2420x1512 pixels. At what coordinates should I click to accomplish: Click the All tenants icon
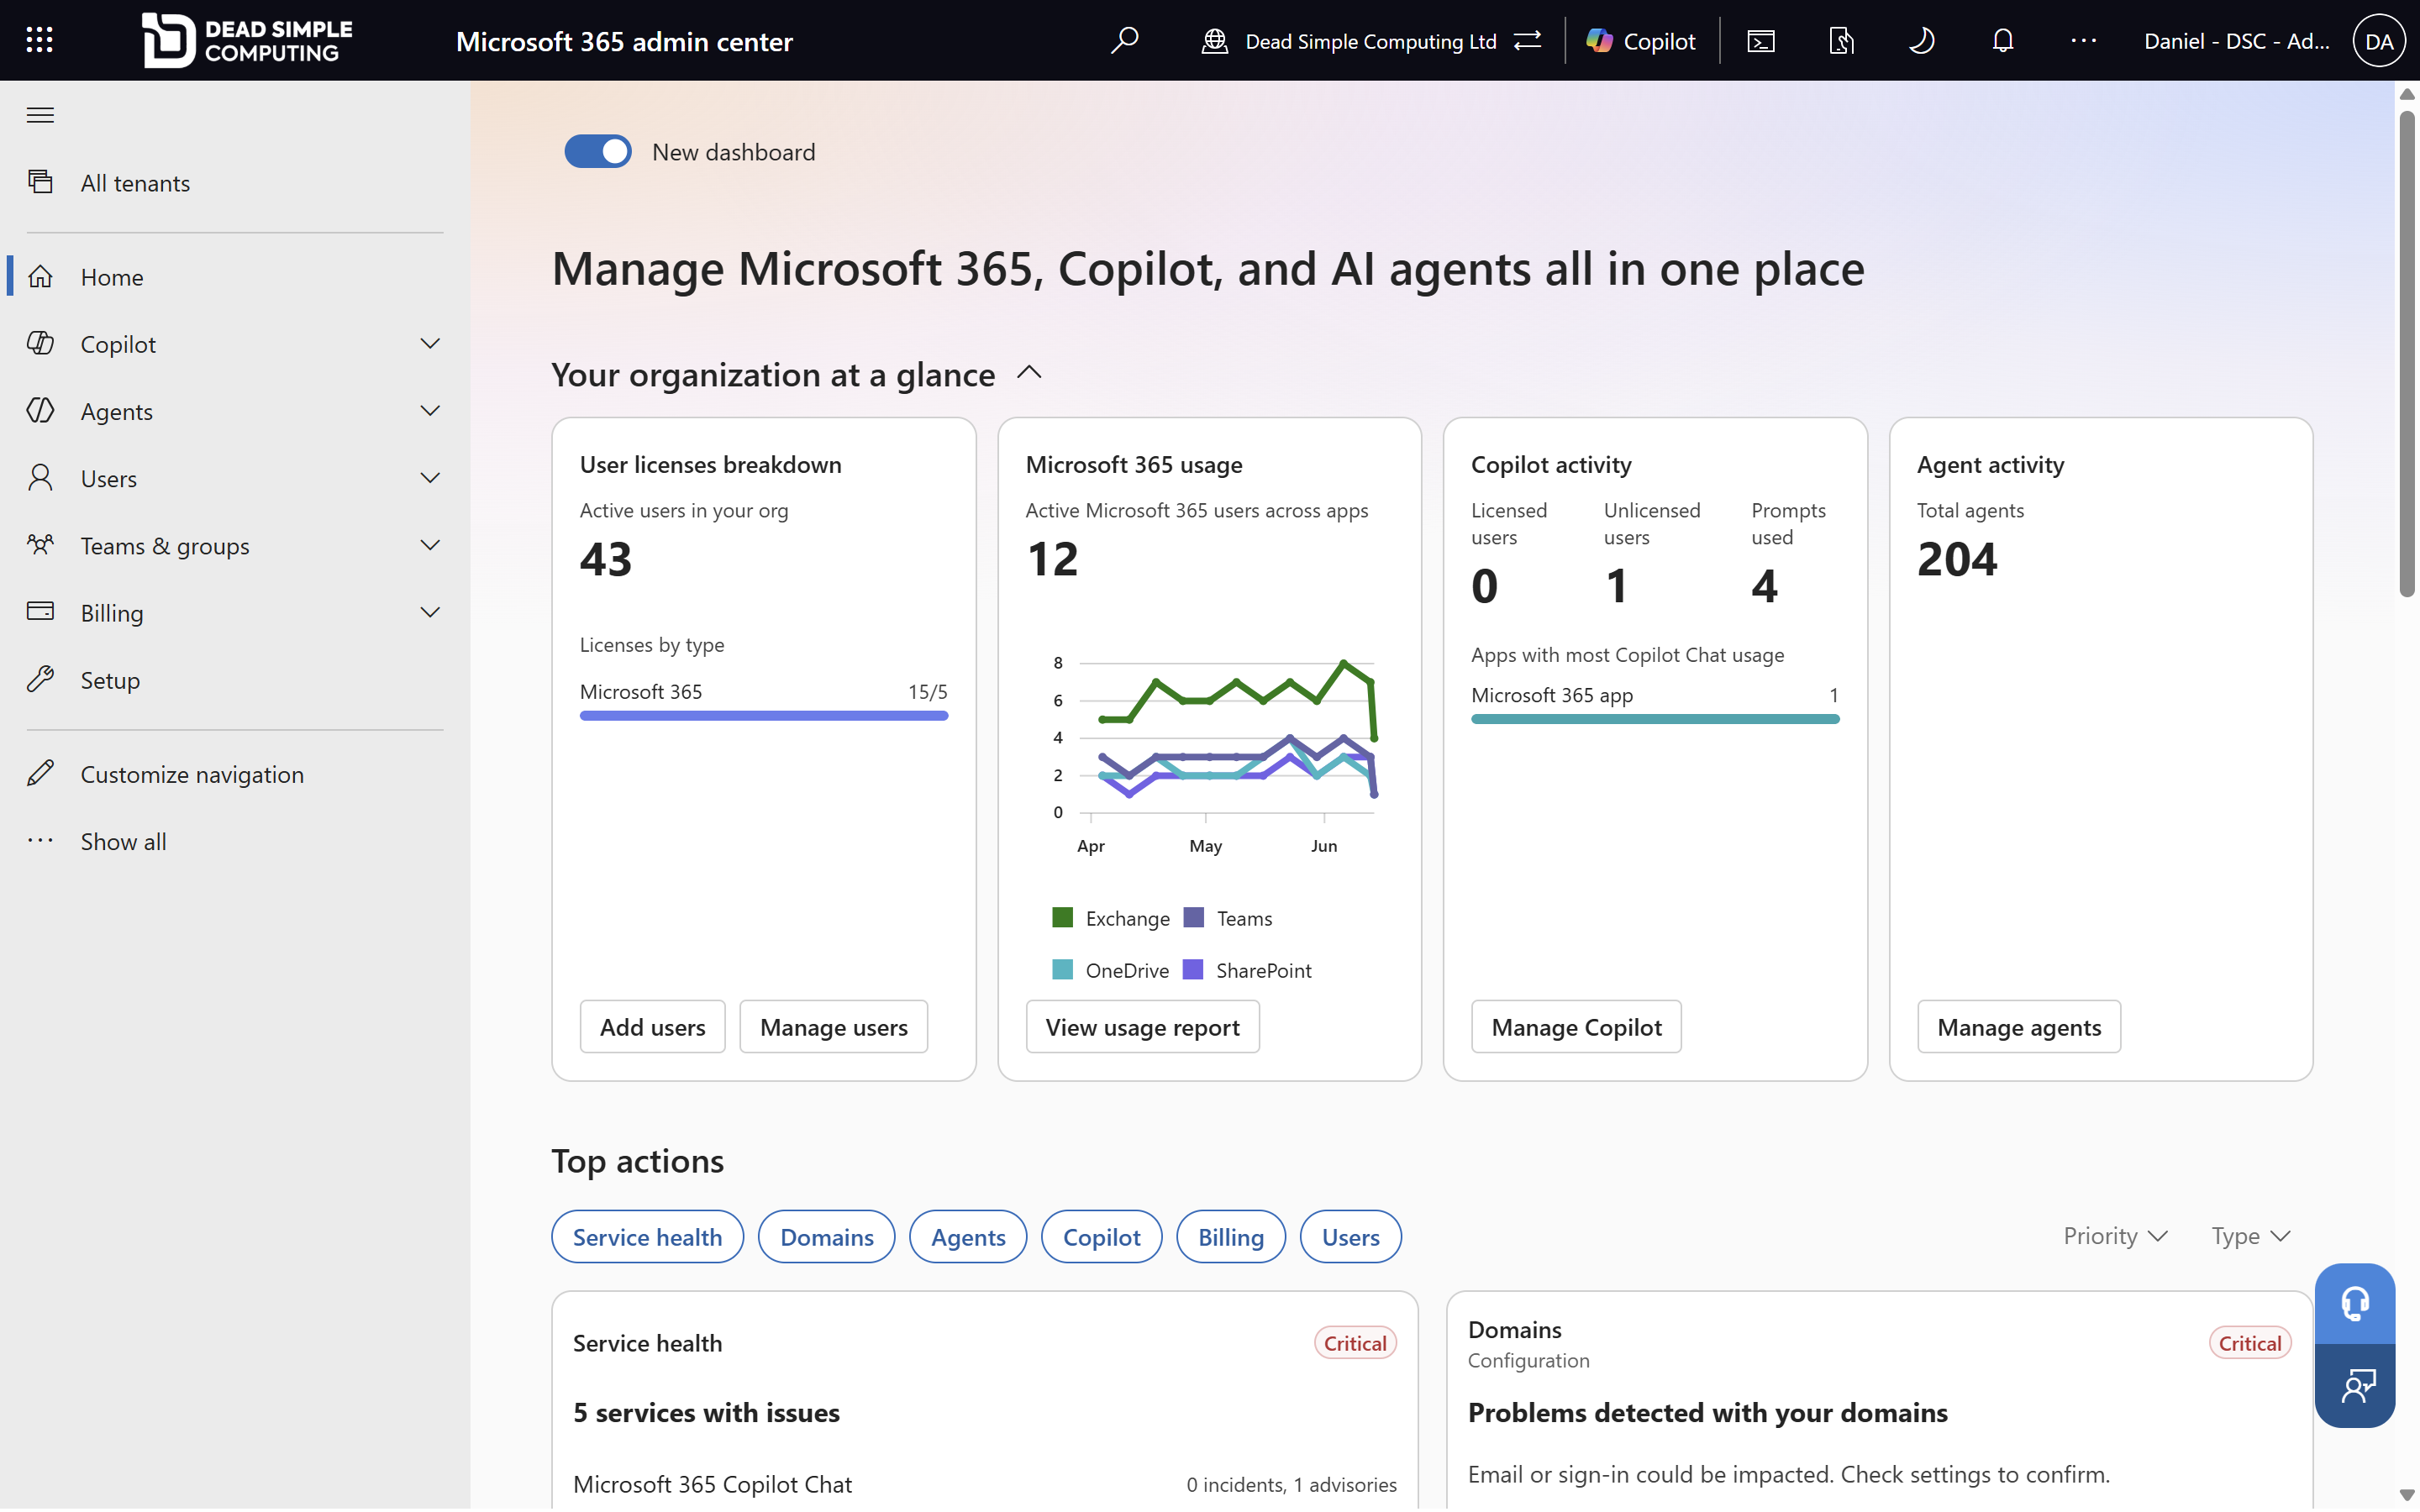click(40, 182)
